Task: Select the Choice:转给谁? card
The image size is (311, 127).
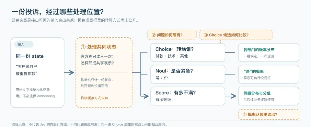Action: coord(188,53)
